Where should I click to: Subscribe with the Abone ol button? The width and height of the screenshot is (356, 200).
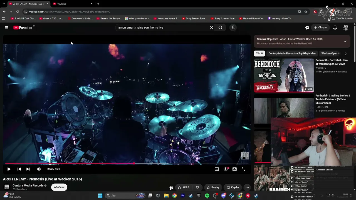[59, 187]
